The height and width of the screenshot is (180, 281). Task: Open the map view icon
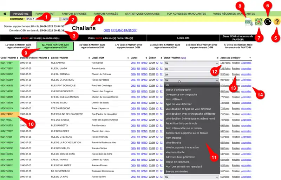pyautogui.click(x=259, y=22)
